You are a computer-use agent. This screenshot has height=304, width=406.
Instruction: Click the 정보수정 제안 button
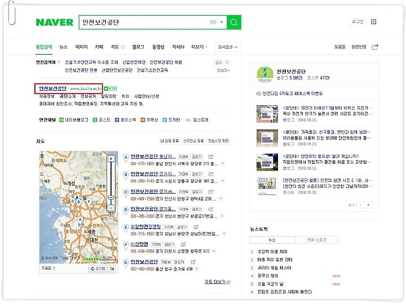pos(218,141)
